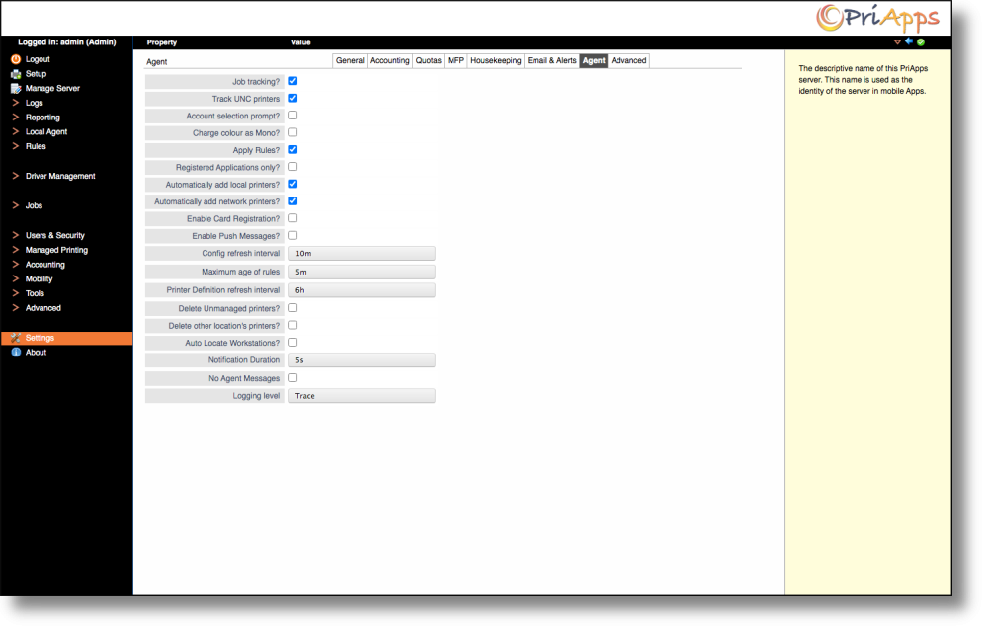Image resolution: width=988 pixels, height=632 pixels.
Task: Enable Push Messages checkbox
Action: [293, 235]
